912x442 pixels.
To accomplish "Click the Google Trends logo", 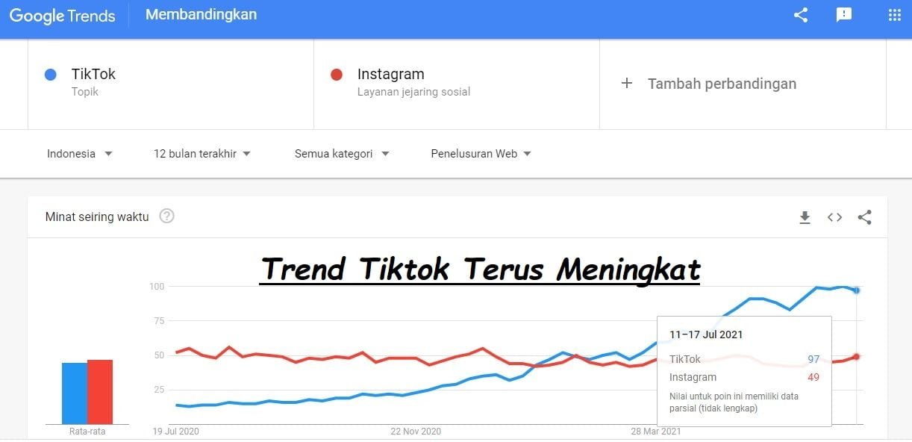I will [x=63, y=16].
